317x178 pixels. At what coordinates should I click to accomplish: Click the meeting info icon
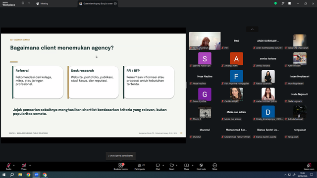23,3
